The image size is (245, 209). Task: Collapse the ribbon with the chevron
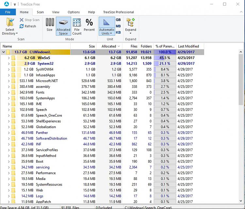click(241, 12)
